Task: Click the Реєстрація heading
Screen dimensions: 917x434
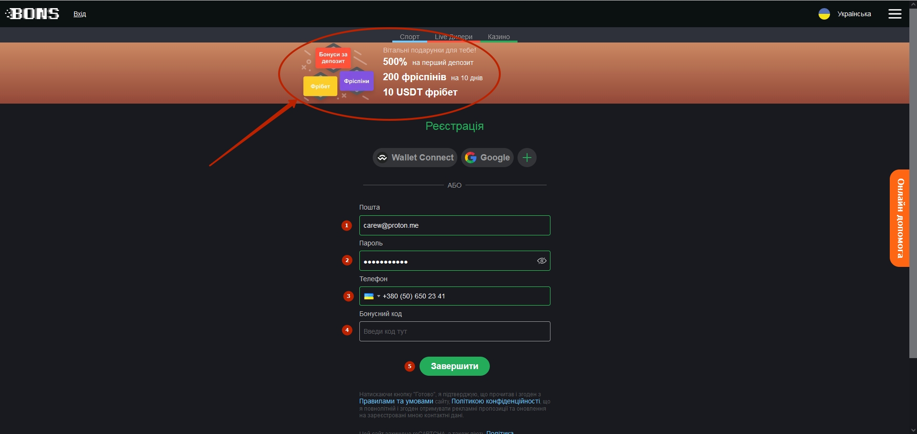Action: (454, 126)
